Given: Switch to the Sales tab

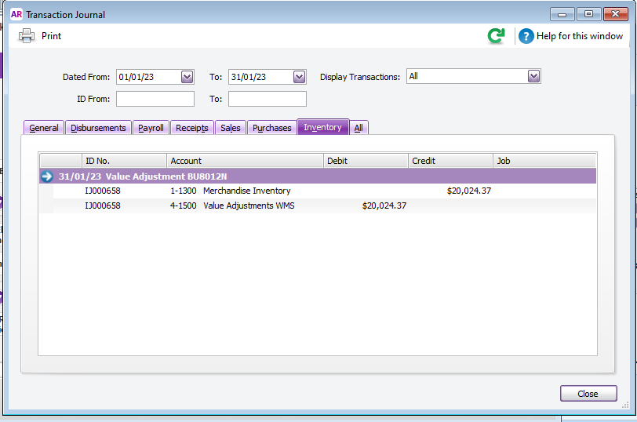Looking at the screenshot, I should pos(231,128).
